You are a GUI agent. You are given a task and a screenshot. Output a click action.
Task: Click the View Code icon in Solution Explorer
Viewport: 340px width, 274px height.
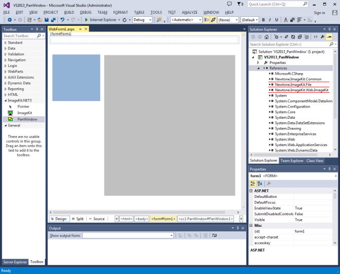click(316, 37)
